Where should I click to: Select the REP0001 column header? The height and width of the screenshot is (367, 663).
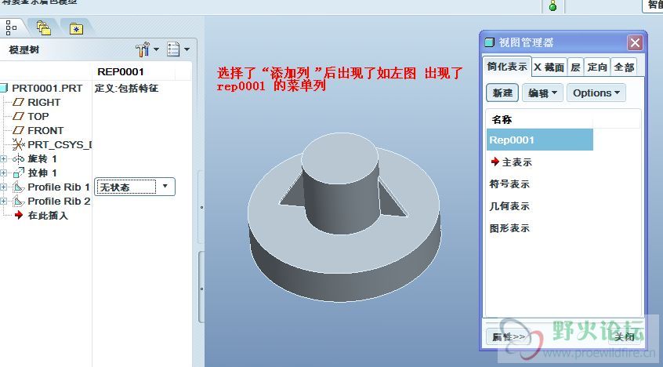121,72
